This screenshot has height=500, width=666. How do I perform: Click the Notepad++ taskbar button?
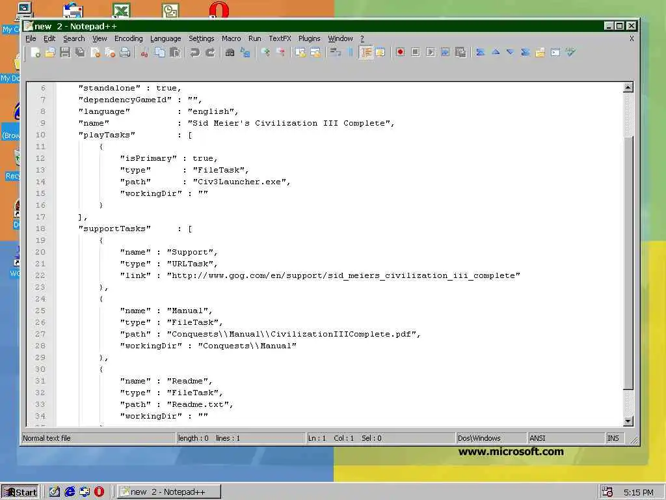168,492
